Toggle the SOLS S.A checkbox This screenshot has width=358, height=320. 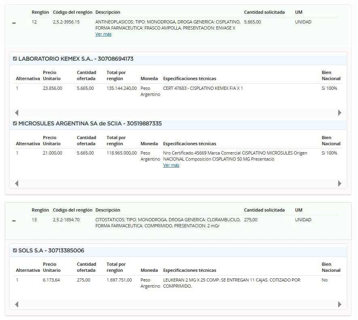click(x=15, y=250)
